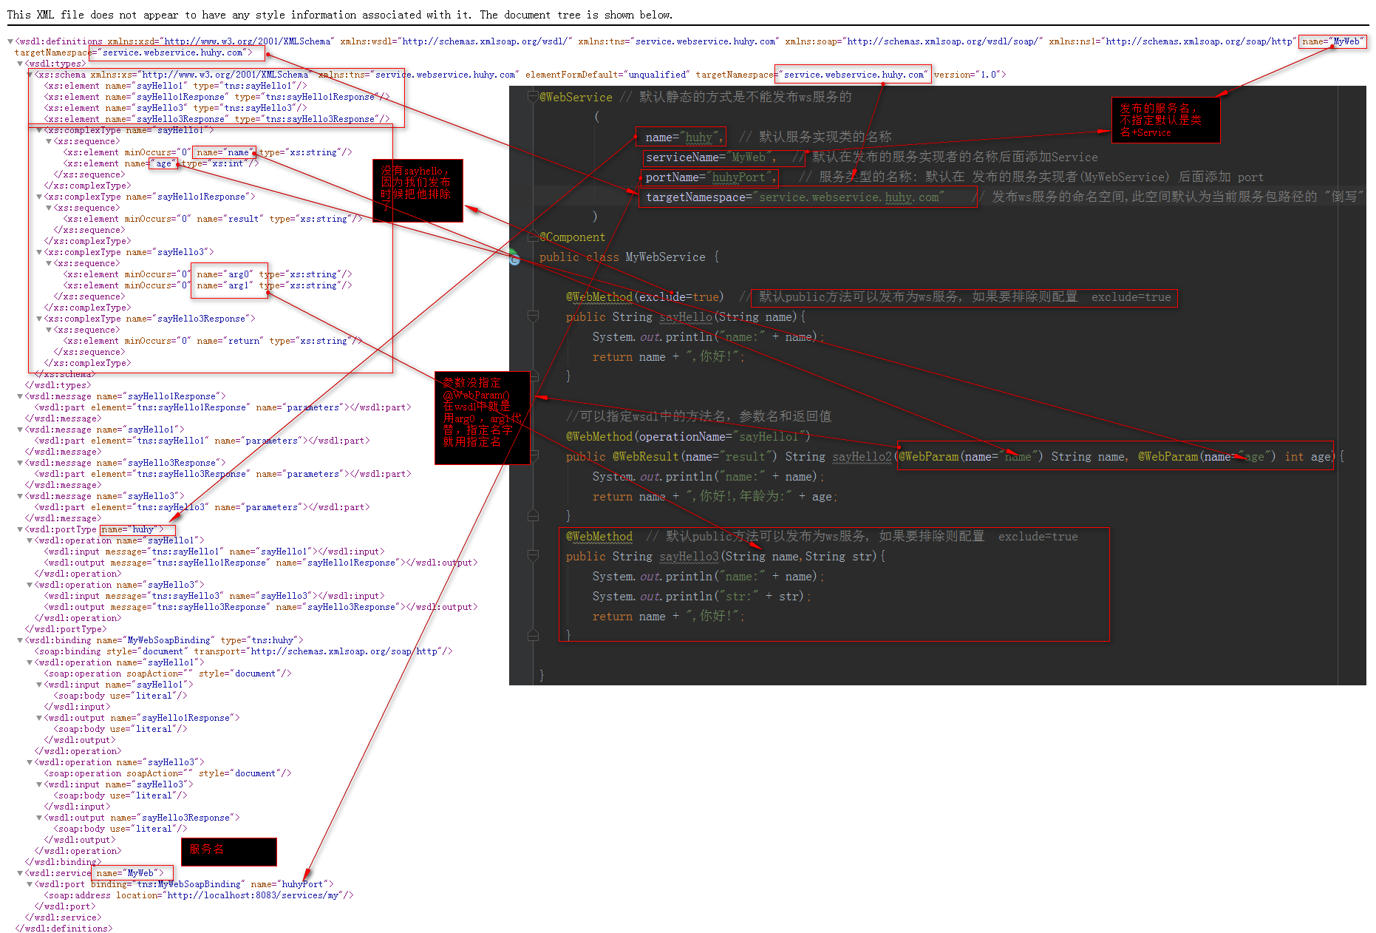1376x933 pixels.
Task: Collapse complexType sayHello1Response node
Action: pyautogui.click(x=39, y=197)
